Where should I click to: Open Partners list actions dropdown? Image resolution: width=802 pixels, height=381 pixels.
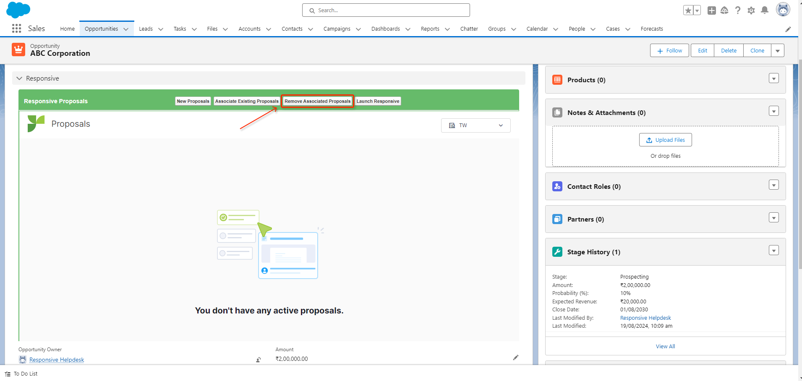click(x=774, y=218)
